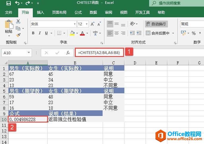This screenshot has height=144, width=204.
Task: Click the 合并后居中 merge button
Action: coord(158,33)
